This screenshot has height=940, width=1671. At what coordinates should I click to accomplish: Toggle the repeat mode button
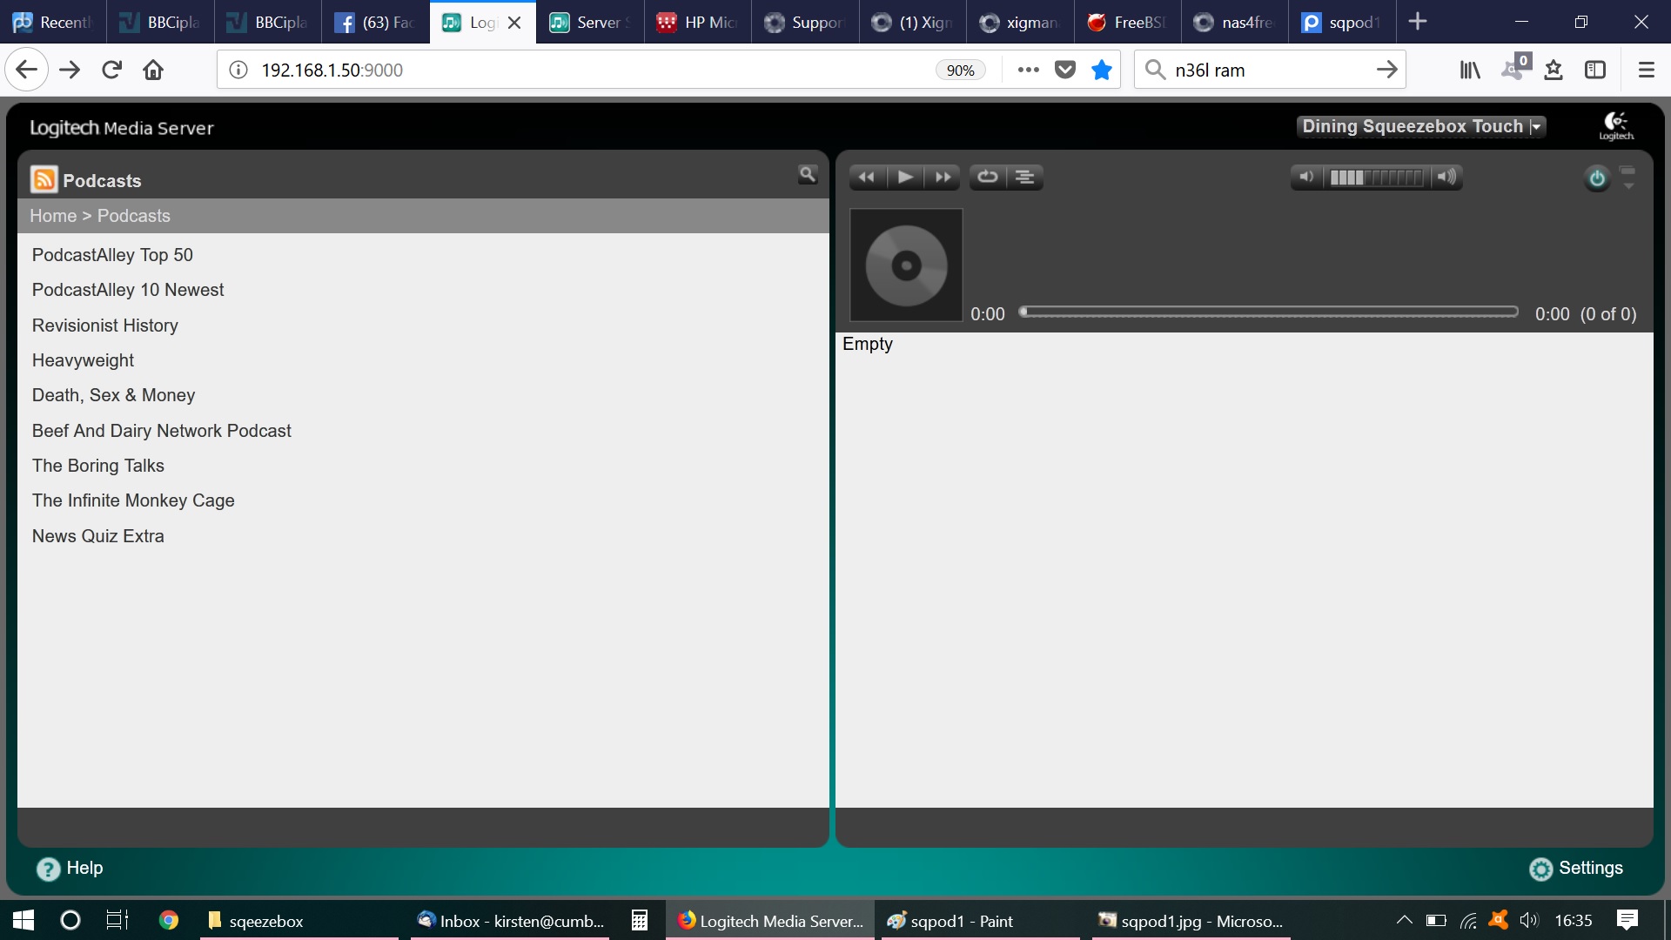(988, 178)
